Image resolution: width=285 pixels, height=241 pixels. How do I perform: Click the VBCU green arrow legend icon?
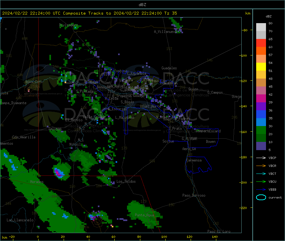click(261, 181)
